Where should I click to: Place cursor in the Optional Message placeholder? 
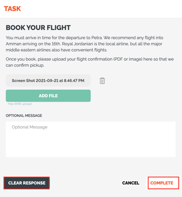pyautogui.click(x=30, y=127)
